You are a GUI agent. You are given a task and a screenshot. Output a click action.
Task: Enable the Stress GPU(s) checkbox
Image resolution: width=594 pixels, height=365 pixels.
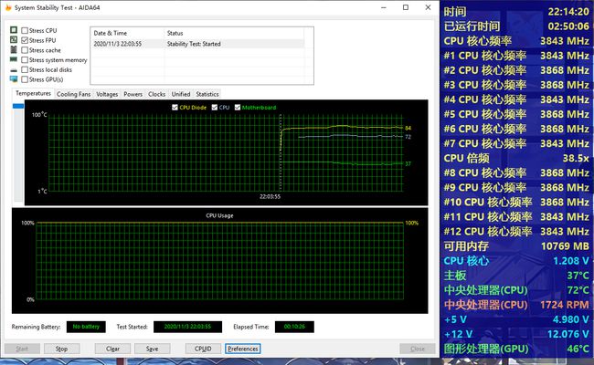[25, 79]
